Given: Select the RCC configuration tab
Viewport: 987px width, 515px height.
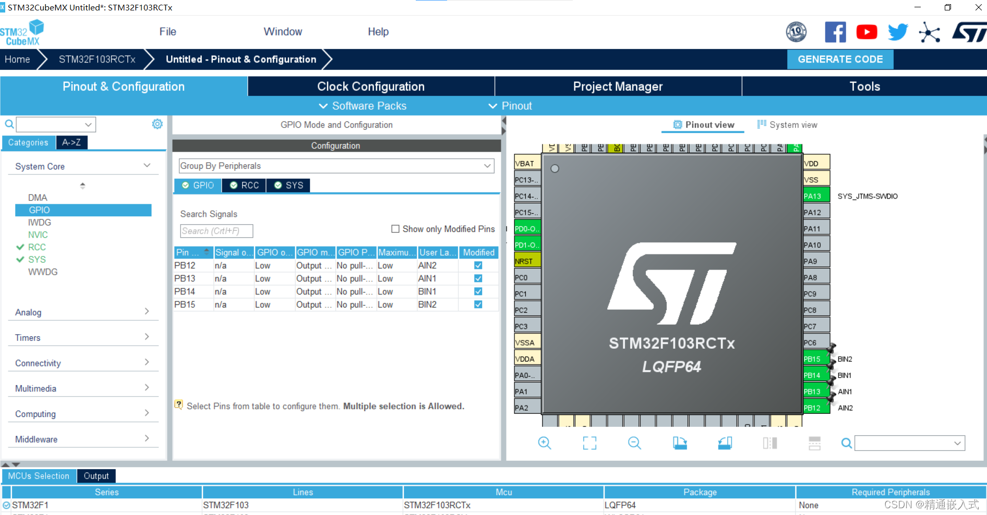Looking at the screenshot, I should (x=244, y=186).
